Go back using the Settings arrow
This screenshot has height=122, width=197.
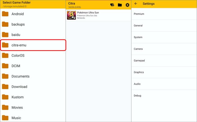click(x=136, y=4)
